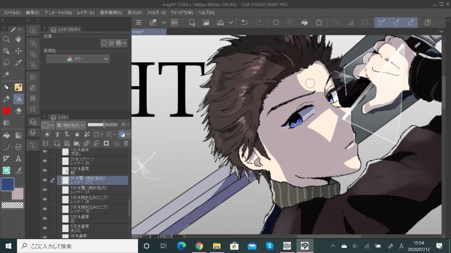Click the new raster layer icon
This screenshot has height=253, width=451.
pyautogui.click(x=57, y=143)
